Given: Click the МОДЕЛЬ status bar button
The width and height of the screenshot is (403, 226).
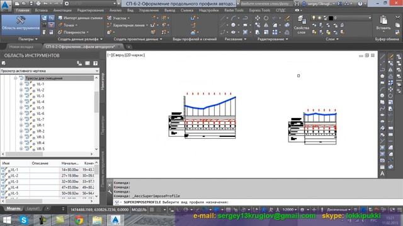Looking at the screenshot, I should click(139, 210).
